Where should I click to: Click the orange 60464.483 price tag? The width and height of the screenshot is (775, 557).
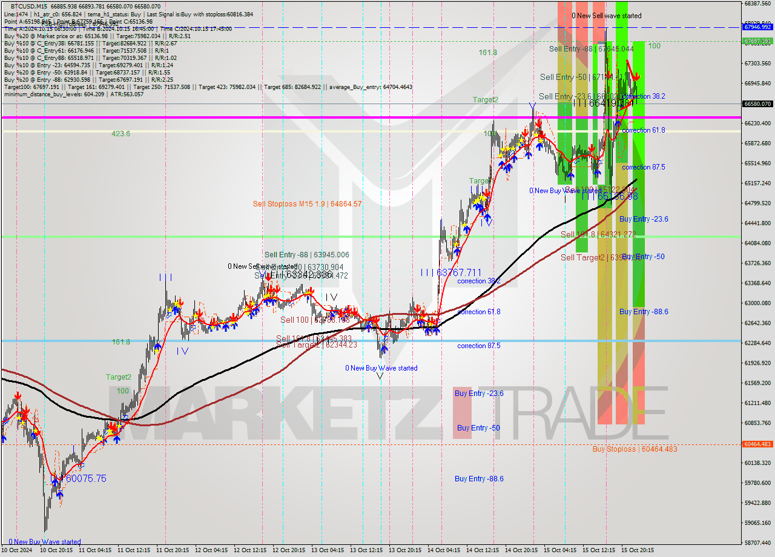pos(757,444)
